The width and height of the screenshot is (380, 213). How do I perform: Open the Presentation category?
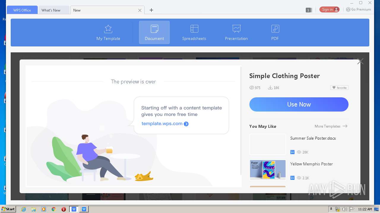(x=236, y=33)
